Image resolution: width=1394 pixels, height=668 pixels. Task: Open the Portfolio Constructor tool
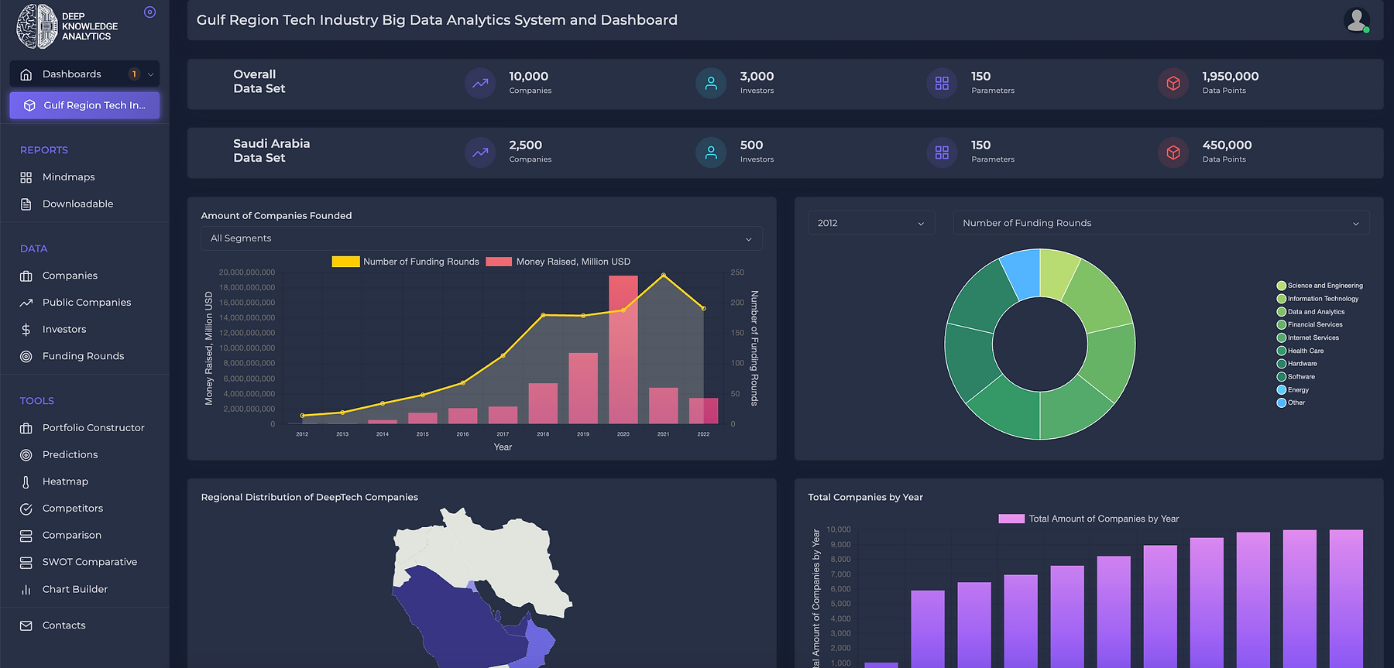(94, 428)
